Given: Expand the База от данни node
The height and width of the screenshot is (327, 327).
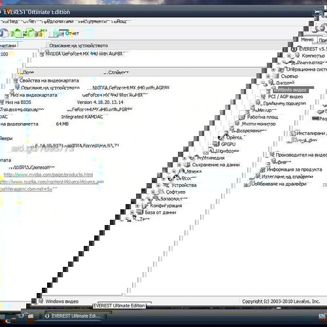Looking at the screenshot, I should [x=132, y=213].
